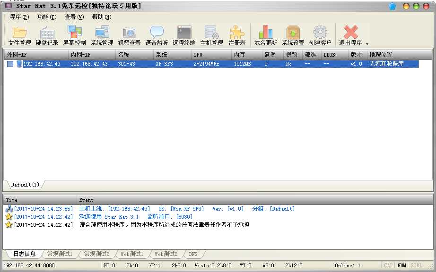Click 1012MB memory cell
This screenshot has width=436, height=272.
tap(242, 64)
